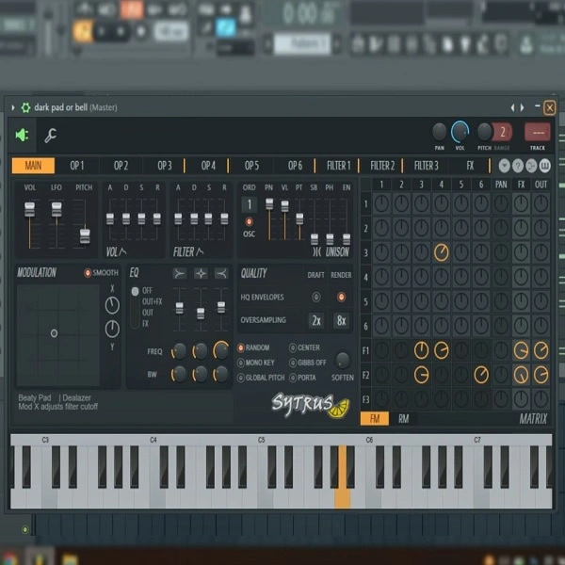565x565 pixels.
Task: Click the third EQ FREQ knob
Action: click(x=220, y=350)
